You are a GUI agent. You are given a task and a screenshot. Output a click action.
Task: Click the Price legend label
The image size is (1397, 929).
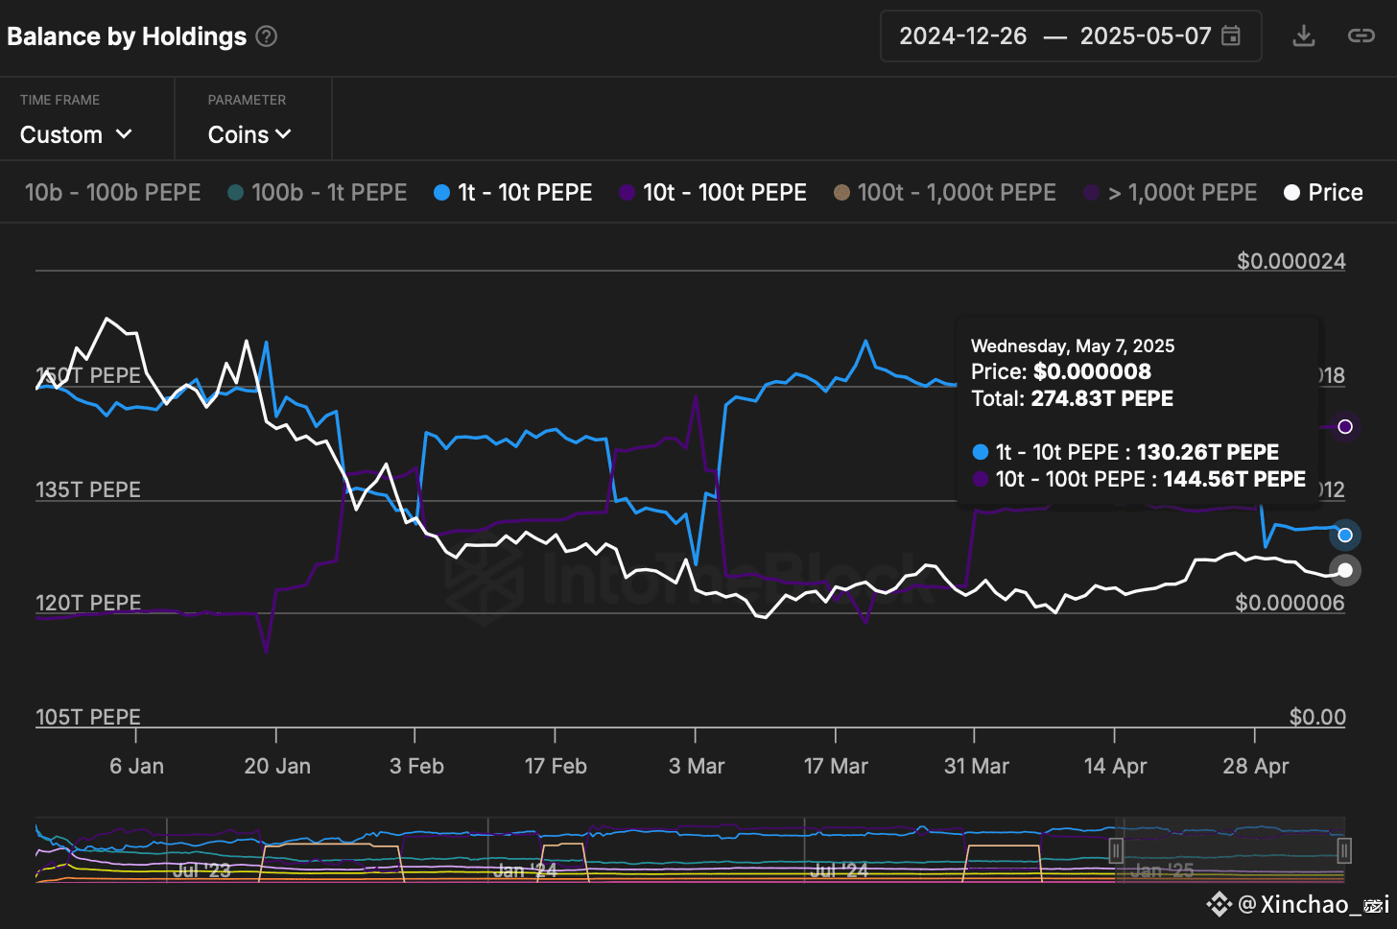[x=1335, y=193]
